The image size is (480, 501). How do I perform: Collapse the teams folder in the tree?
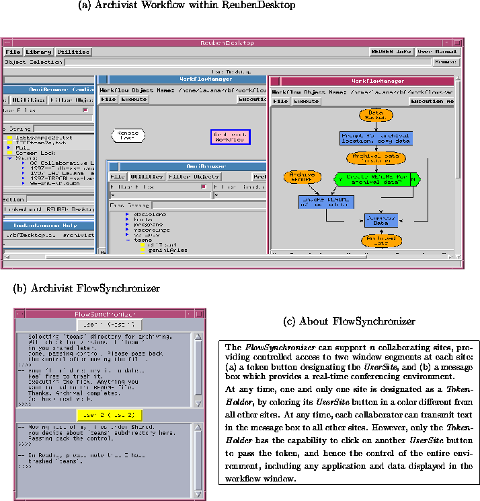point(128,239)
